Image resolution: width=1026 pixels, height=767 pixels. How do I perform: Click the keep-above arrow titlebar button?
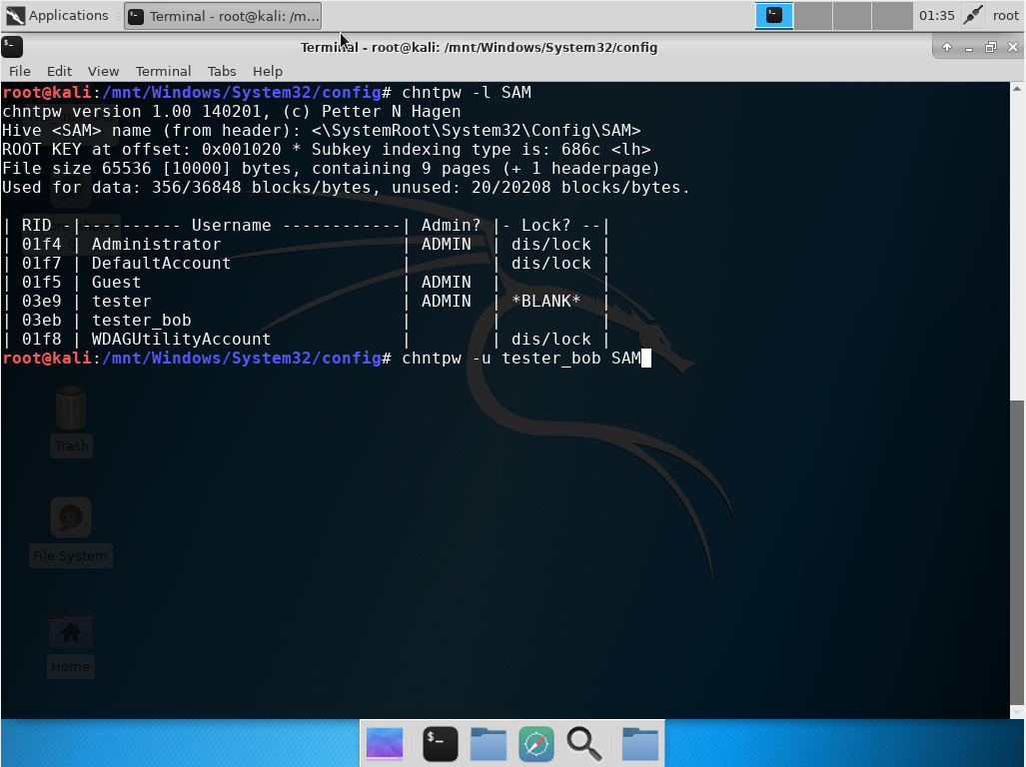click(947, 47)
